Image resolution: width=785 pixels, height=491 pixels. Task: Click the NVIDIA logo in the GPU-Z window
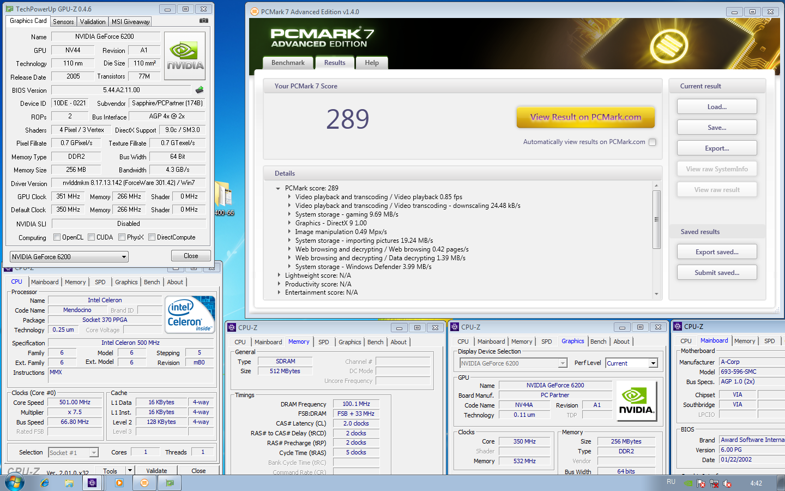pos(185,56)
